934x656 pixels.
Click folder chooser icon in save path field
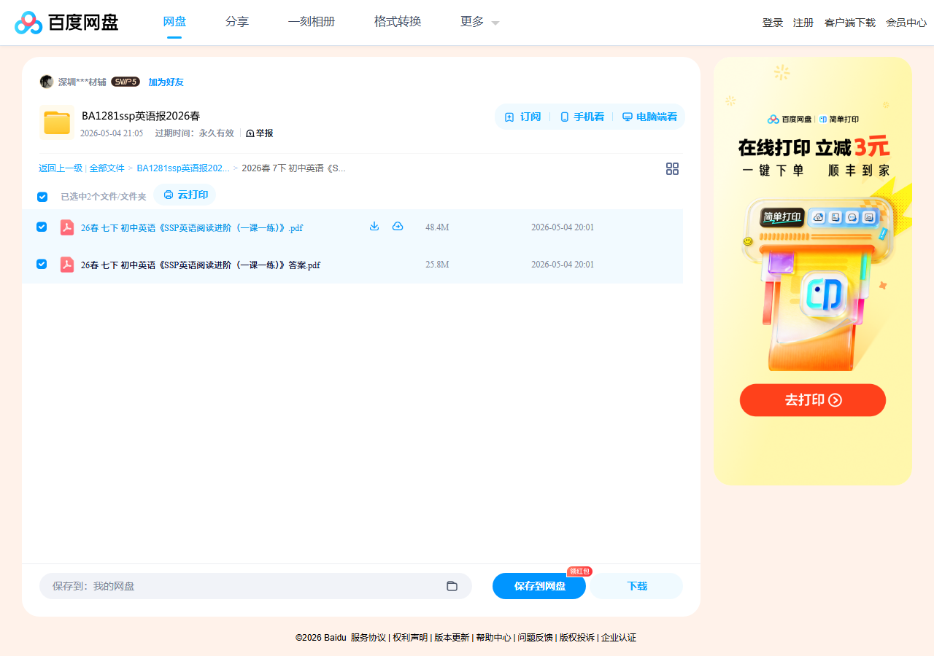pyautogui.click(x=452, y=586)
